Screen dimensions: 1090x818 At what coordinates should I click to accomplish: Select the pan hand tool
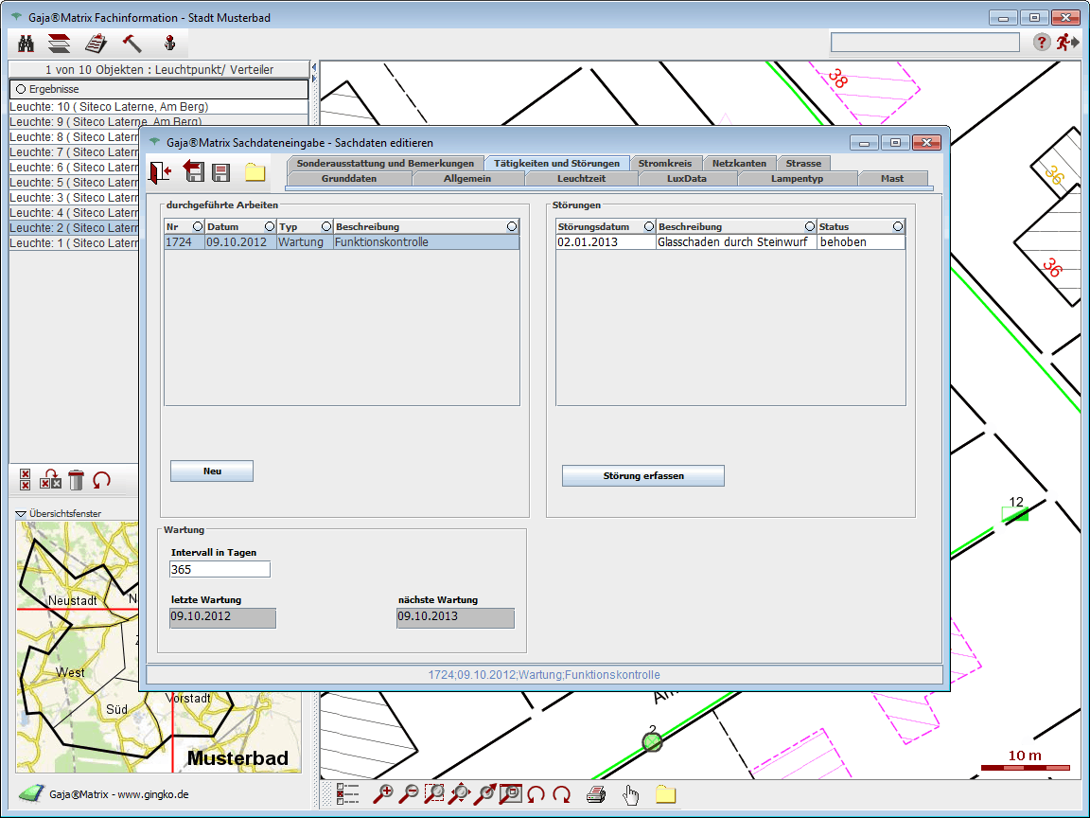pyautogui.click(x=631, y=794)
